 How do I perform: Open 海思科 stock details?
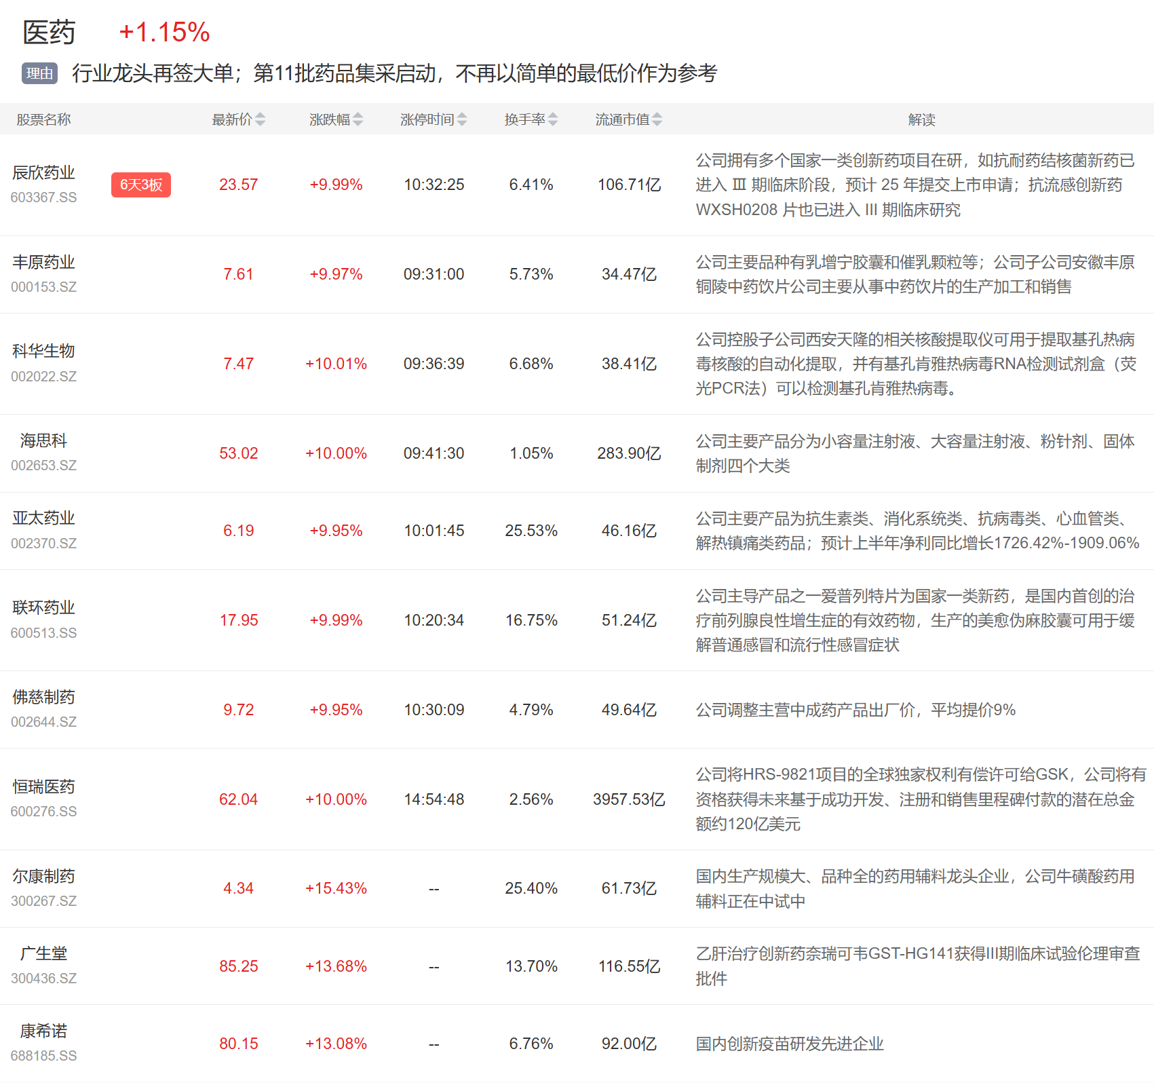click(43, 441)
